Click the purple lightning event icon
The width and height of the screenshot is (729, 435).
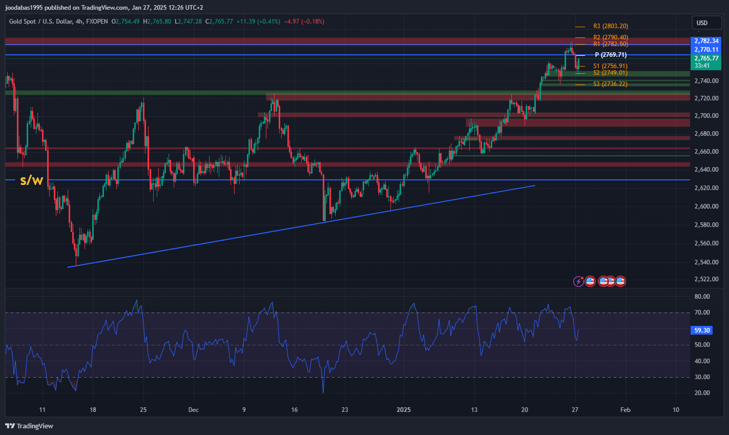[x=578, y=281]
